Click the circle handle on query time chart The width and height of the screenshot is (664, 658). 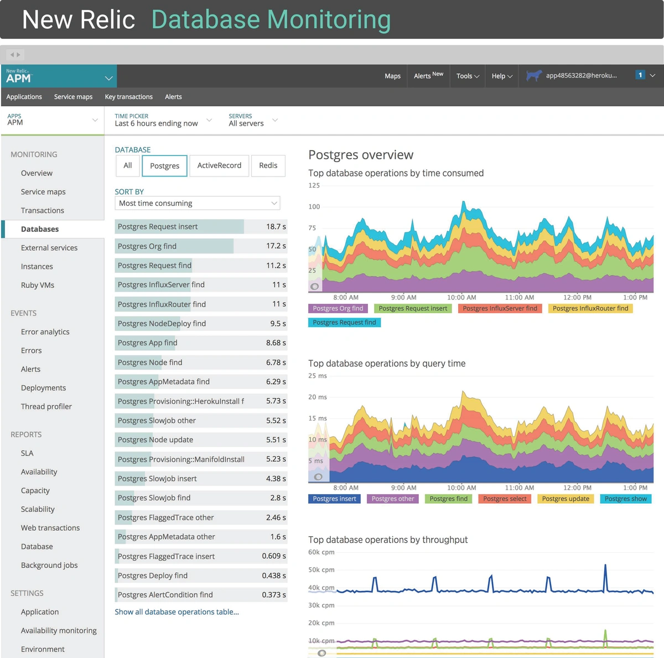(318, 476)
